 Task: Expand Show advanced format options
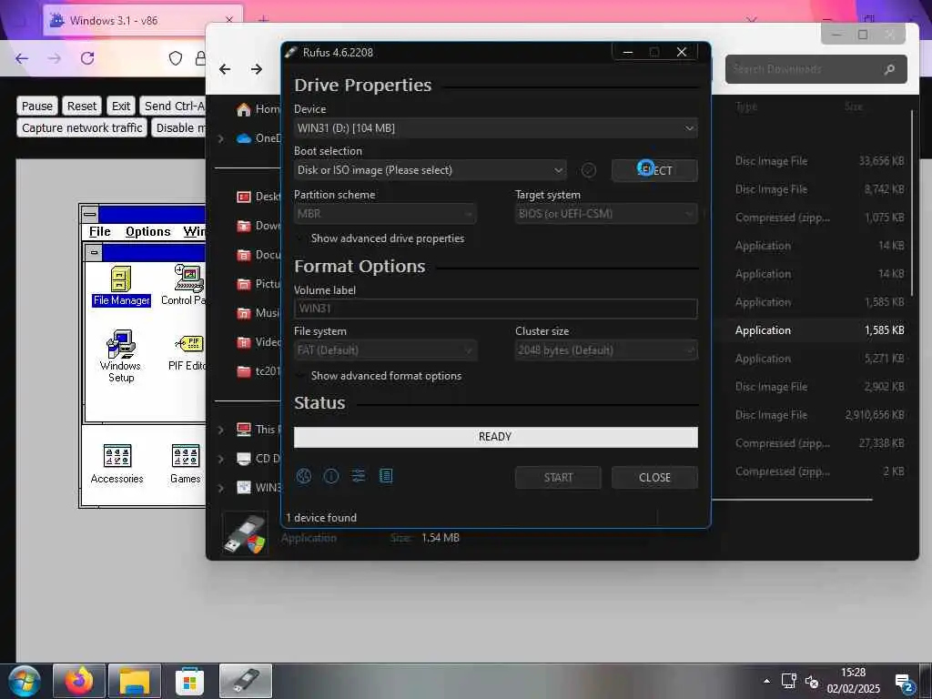[x=380, y=376]
